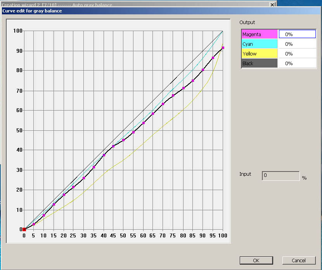This screenshot has height=270, width=322.
Task: Click the Cancel button
Action: coord(299,260)
